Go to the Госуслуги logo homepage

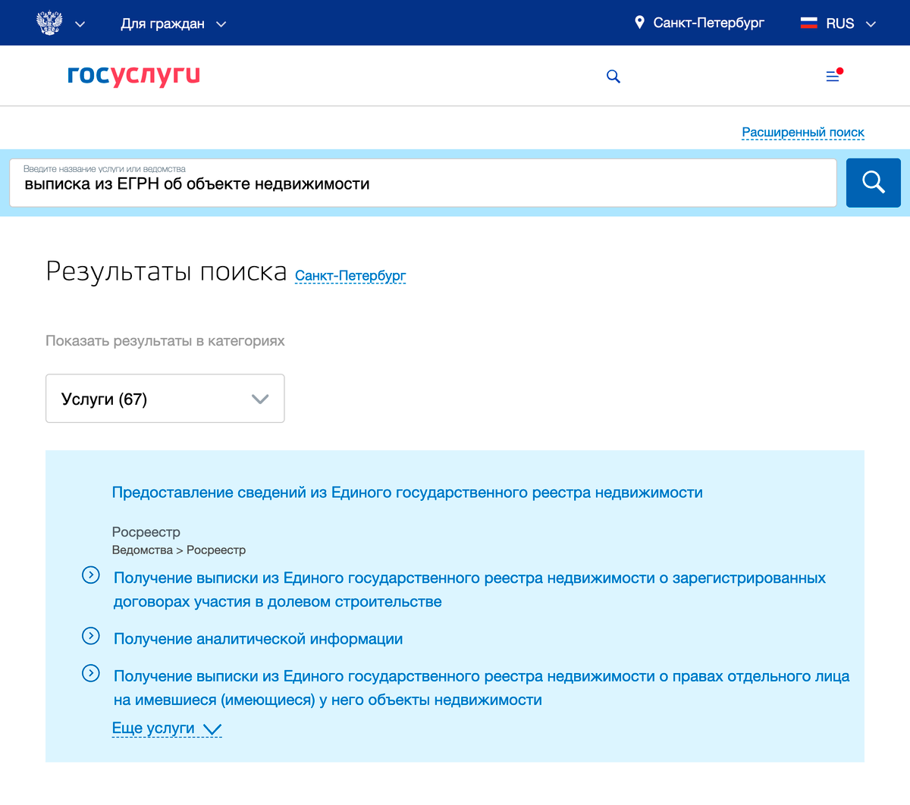tap(133, 75)
